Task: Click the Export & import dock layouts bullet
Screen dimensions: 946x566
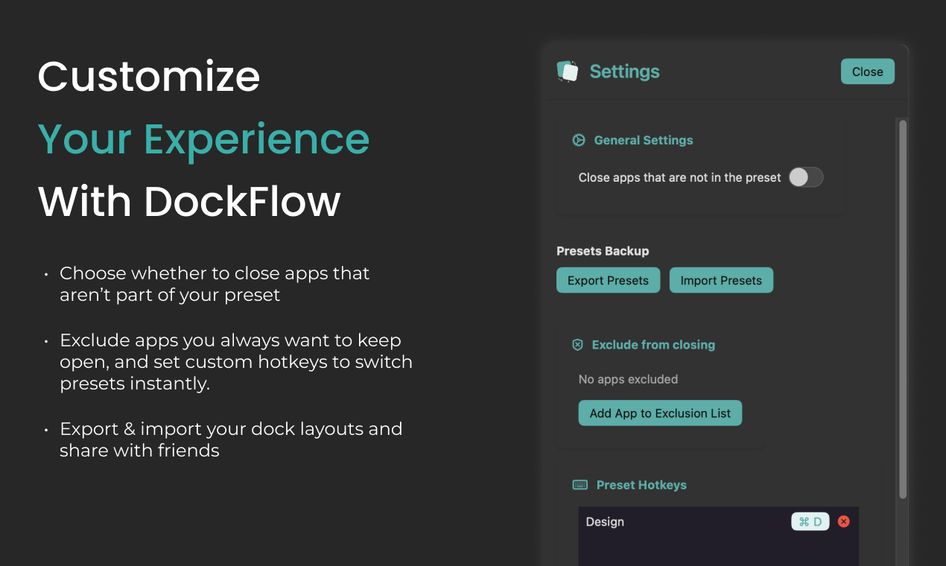Action: (231, 439)
